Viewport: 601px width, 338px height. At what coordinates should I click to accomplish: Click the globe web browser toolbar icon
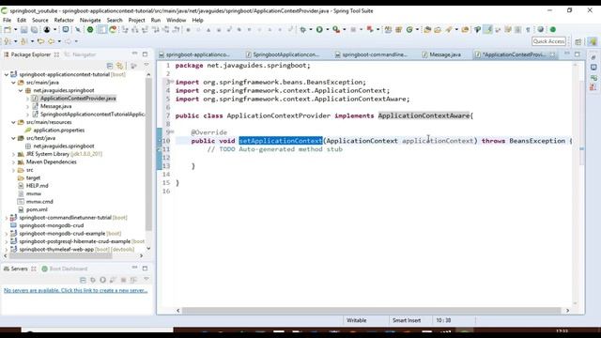click(541, 29)
